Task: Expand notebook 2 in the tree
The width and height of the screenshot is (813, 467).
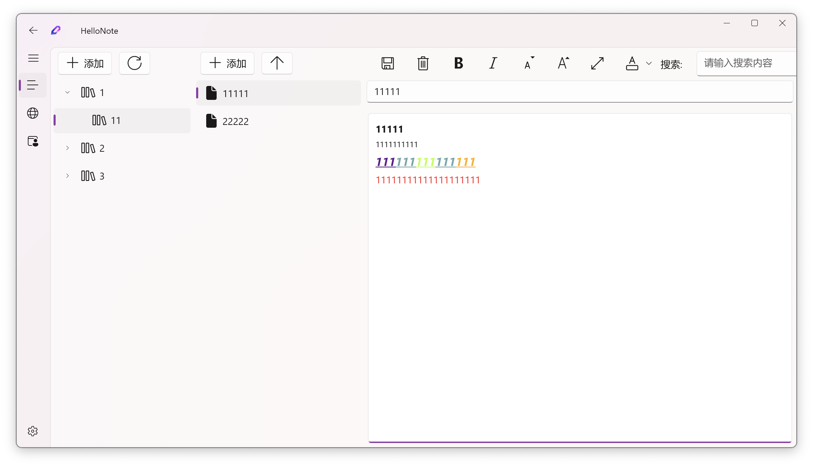Action: [x=67, y=148]
